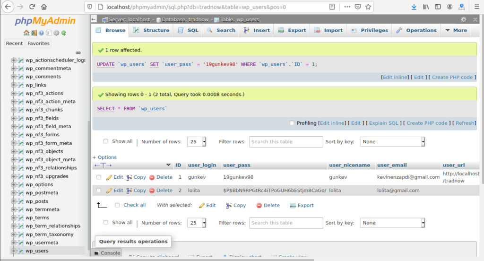The height and width of the screenshot is (261, 484).
Task: Enable the Profiling checkbox
Action: click(x=292, y=123)
